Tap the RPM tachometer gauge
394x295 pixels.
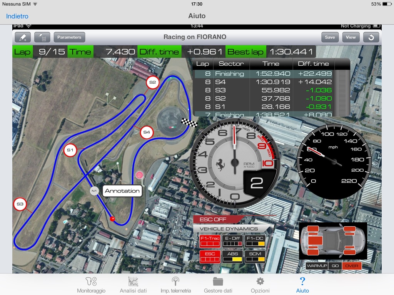point(235,163)
